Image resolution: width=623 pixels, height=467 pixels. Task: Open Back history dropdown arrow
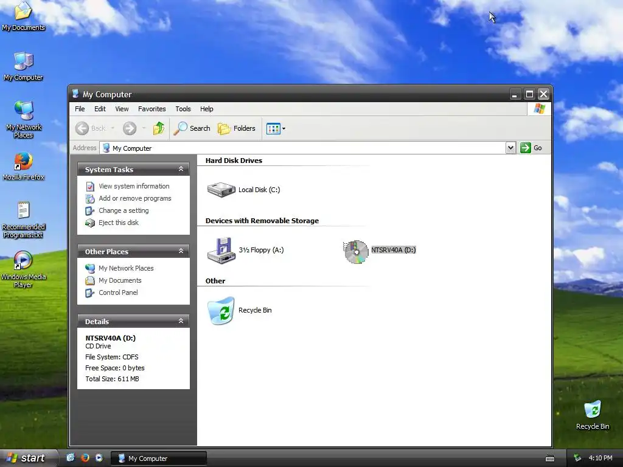(113, 128)
